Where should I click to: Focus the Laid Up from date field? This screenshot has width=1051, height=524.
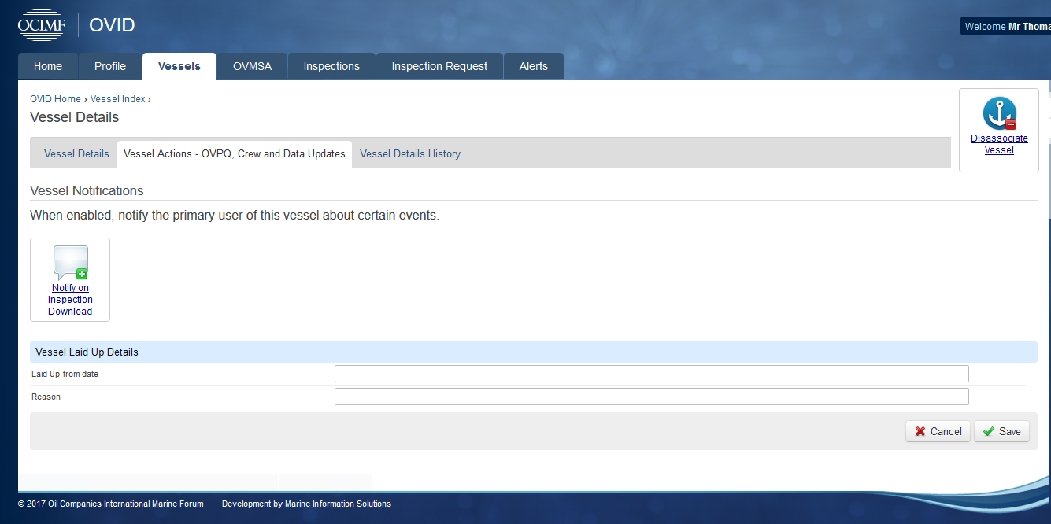651,374
